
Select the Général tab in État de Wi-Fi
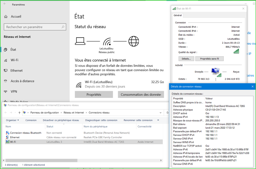pos(178,15)
